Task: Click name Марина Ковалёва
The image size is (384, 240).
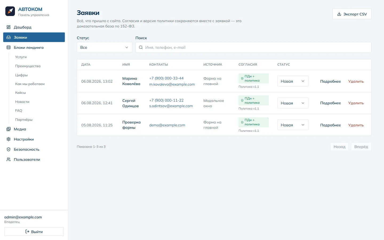Action: click(x=131, y=81)
